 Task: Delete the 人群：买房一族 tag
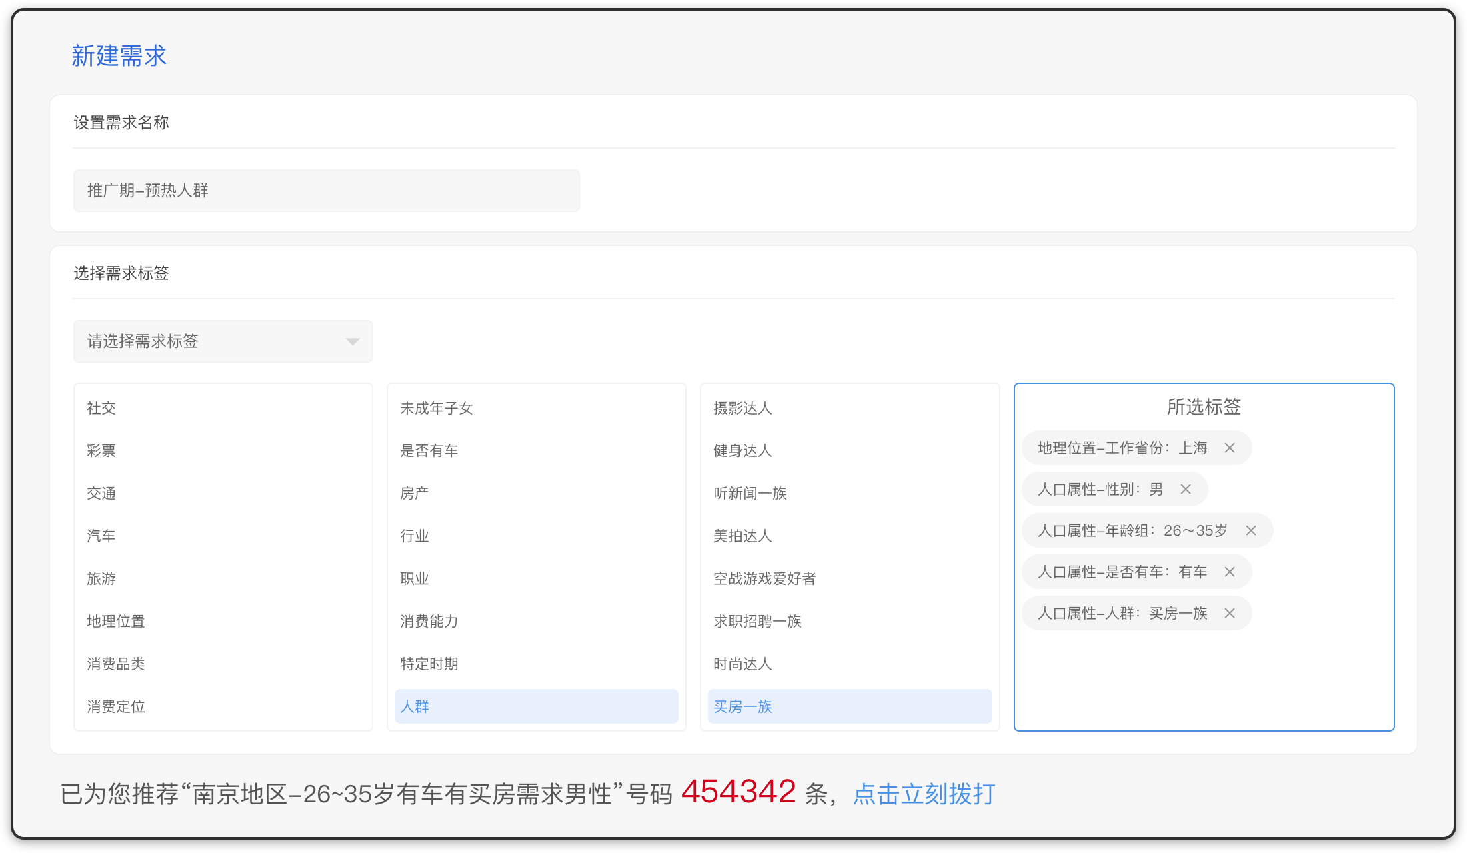(1230, 614)
